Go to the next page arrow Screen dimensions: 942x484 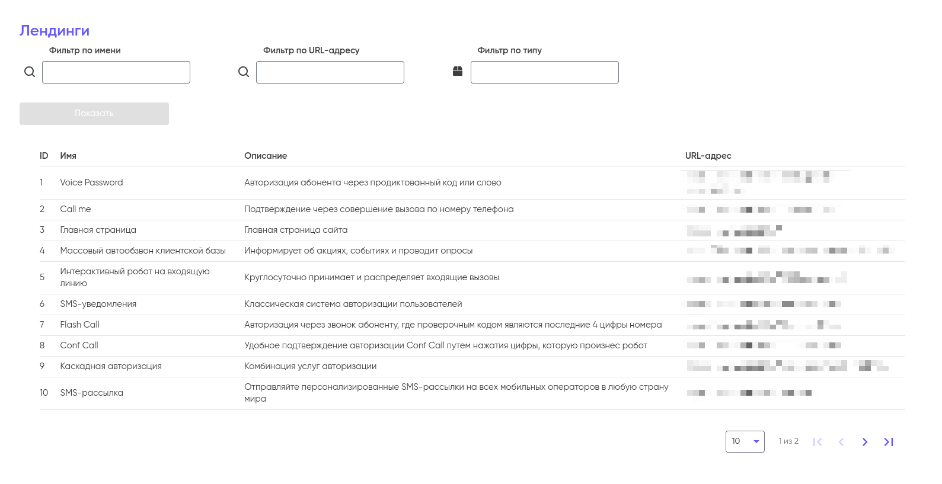(x=865, y=442)
